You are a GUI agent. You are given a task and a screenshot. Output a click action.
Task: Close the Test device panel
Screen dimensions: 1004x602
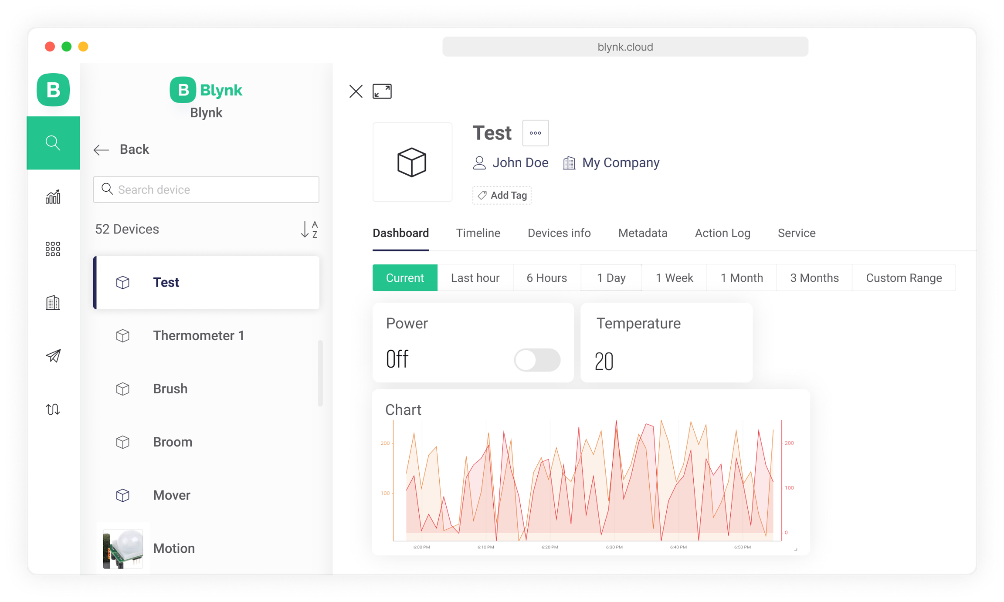[x=356, y=91]
